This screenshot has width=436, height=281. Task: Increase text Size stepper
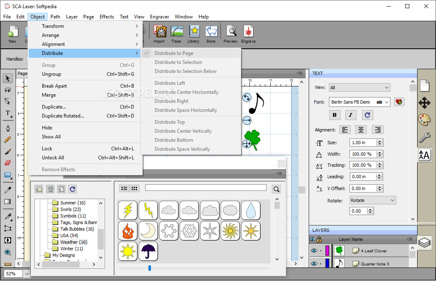pos(379,141)
